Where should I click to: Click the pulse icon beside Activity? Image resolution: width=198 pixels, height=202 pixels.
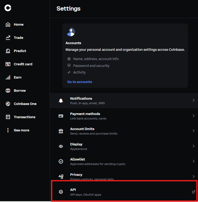coord(69,72)
